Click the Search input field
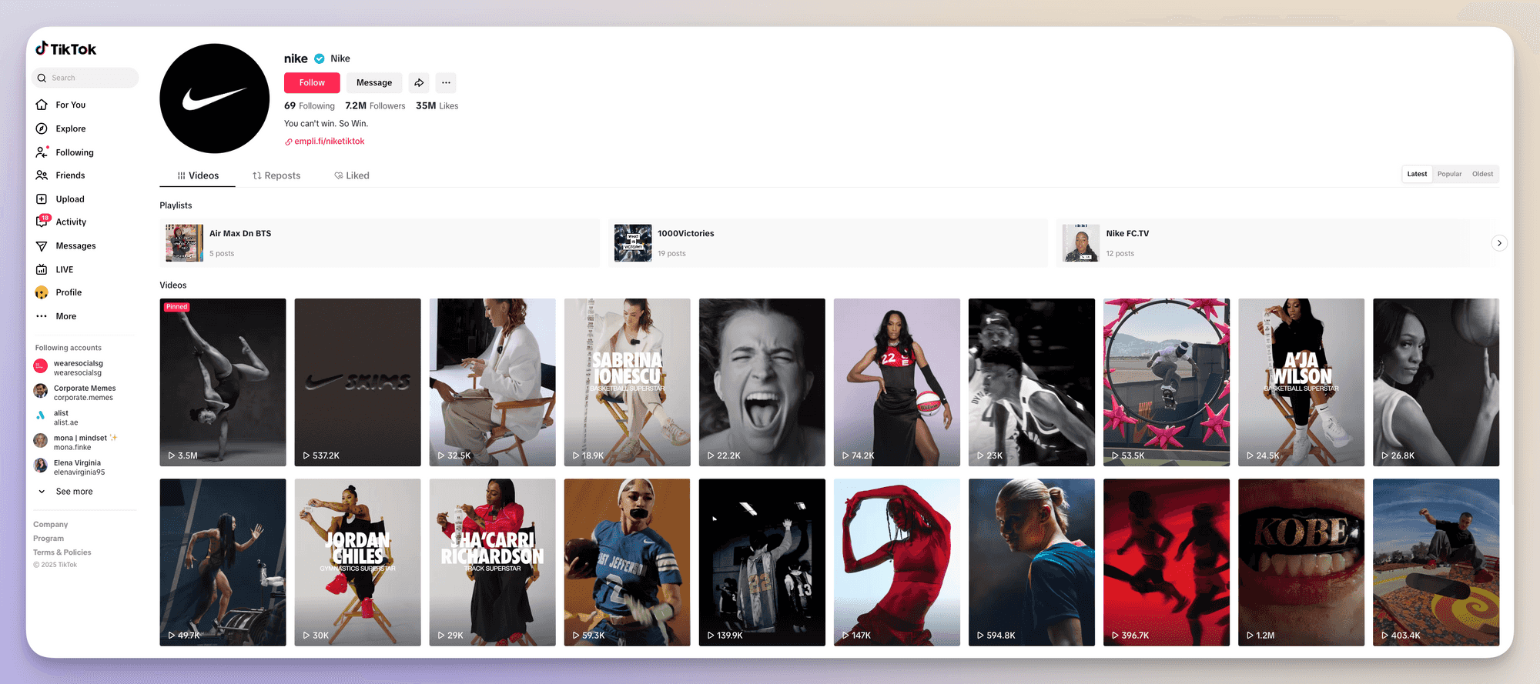 [x=85, y=78]
